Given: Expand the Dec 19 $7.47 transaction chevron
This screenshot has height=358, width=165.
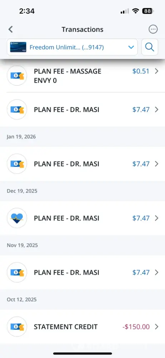Looking at the screenshot, I should (x=156, y=218).
